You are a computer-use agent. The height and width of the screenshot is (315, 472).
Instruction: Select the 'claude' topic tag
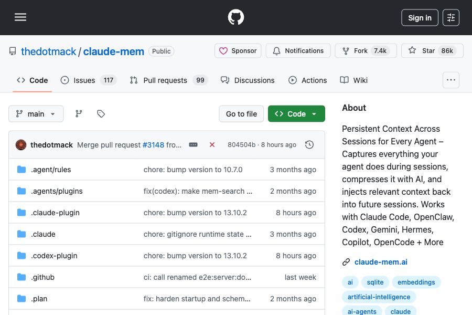401,311
